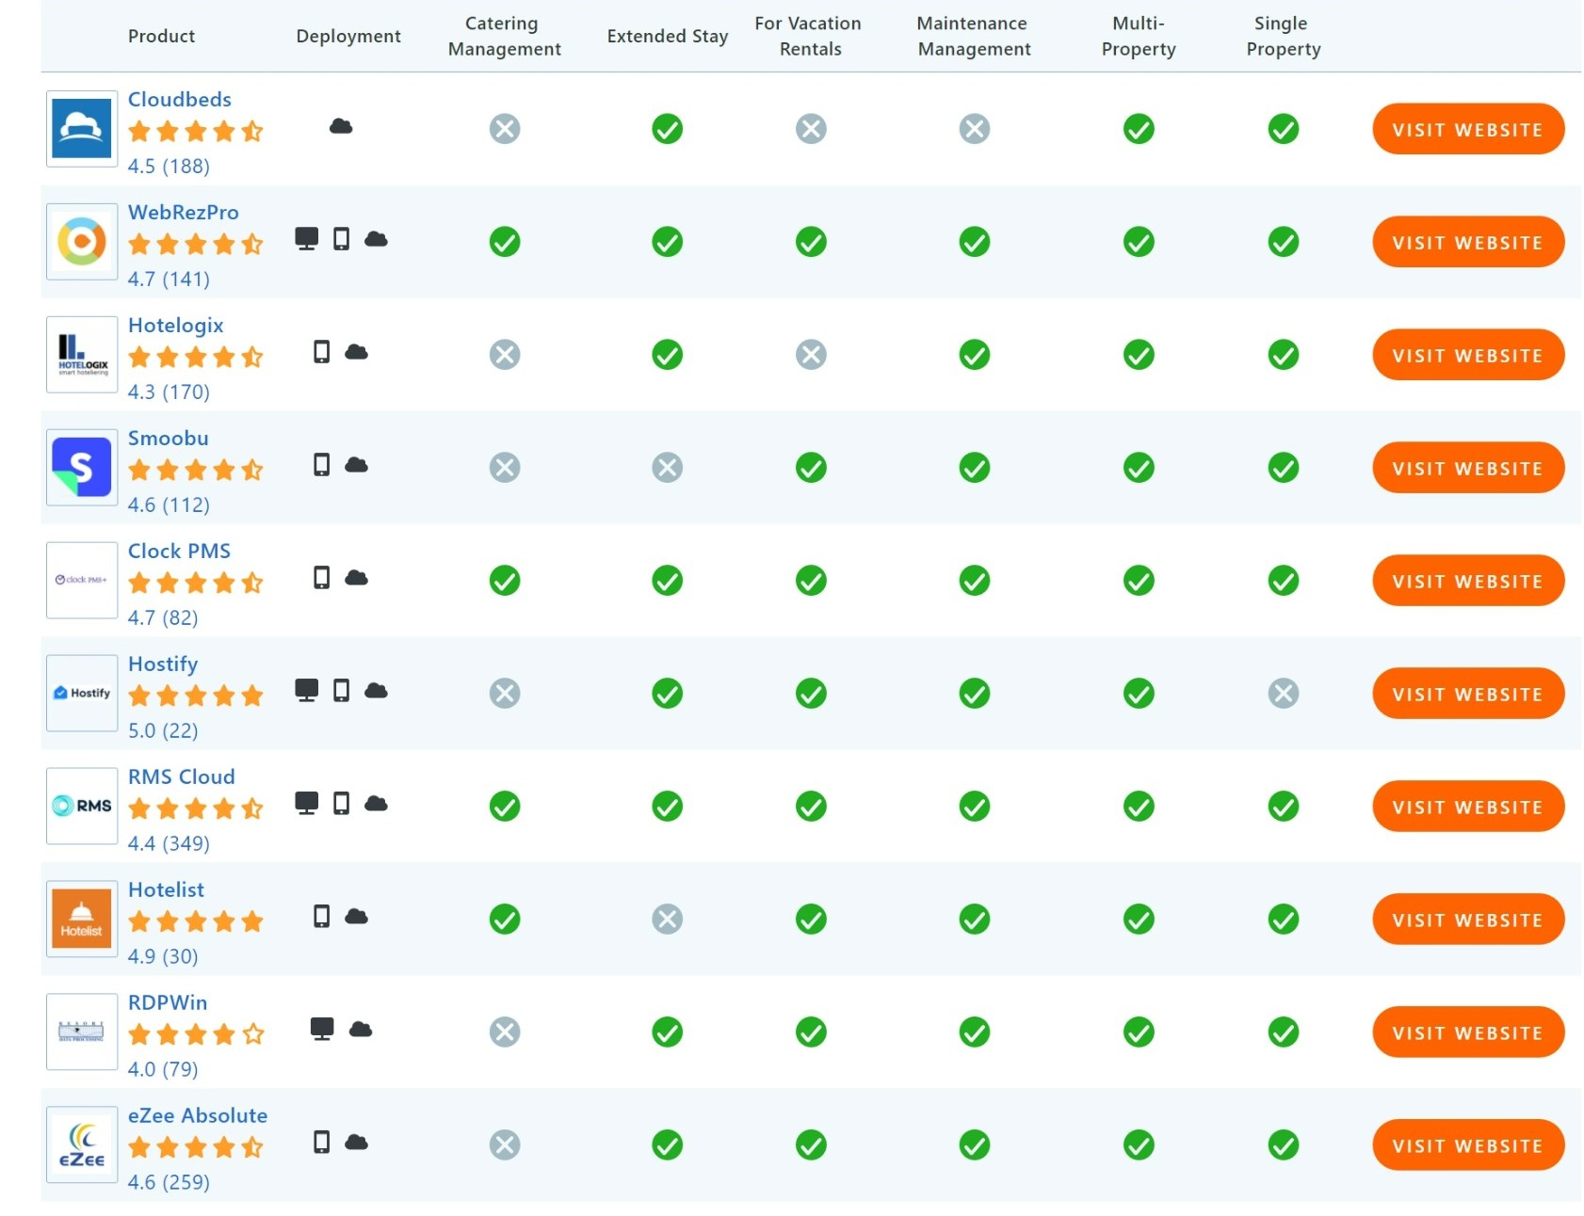The width and height of the screenshot is (1584, 1216).
Task: Click the Clock PMS logo thumbnail
Action: pyautogui.click(x=82, y=580)
